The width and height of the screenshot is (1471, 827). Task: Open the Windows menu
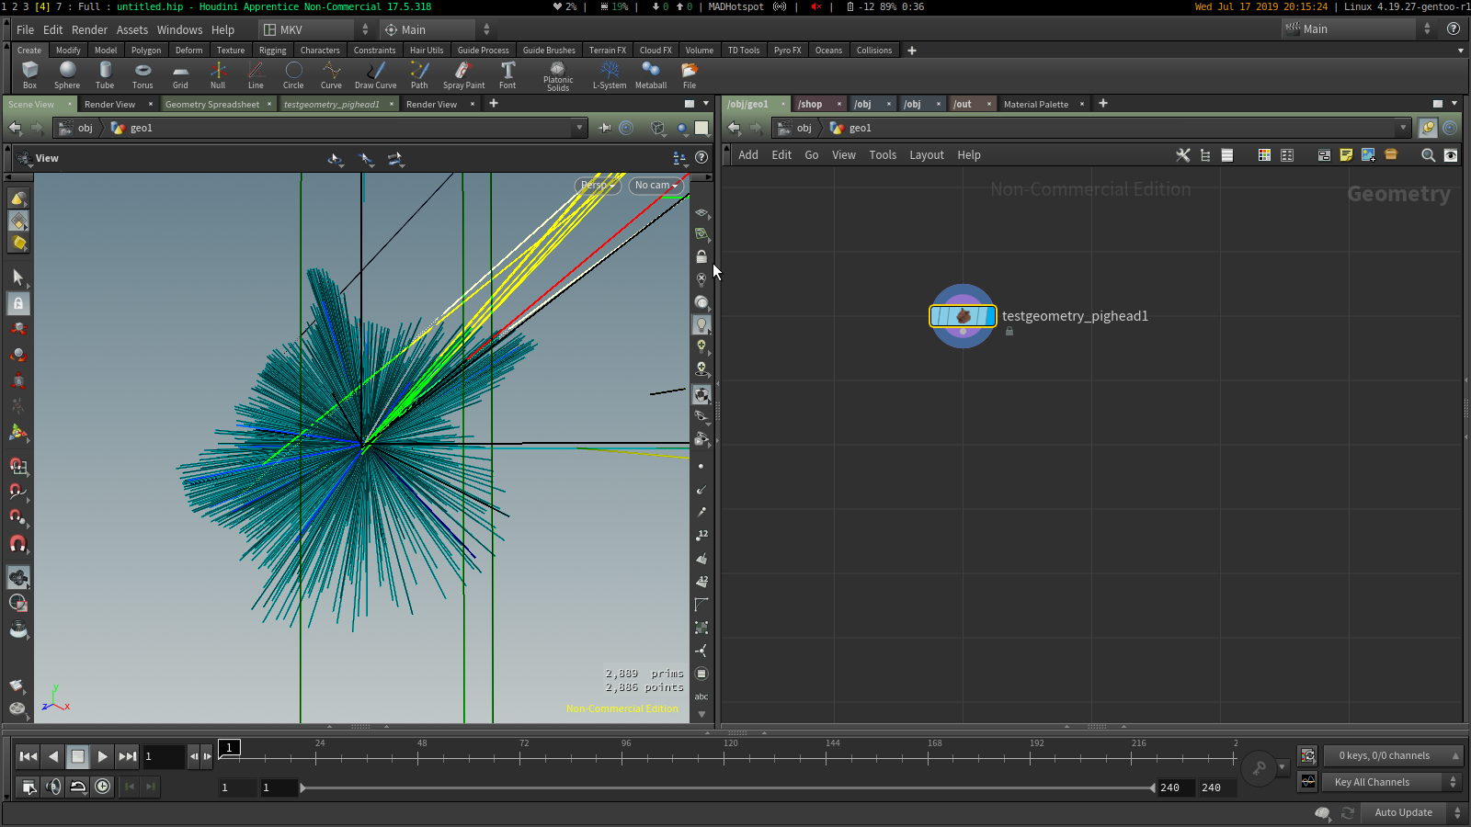pyautogui.click(x=179, y=29)
